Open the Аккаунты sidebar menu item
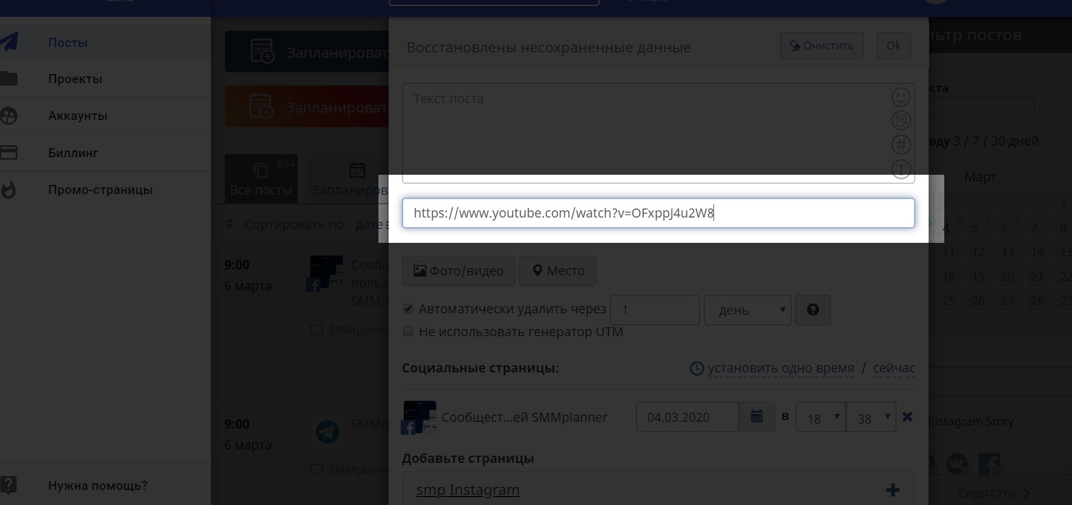Viewport: 1072px width, 505px height. 78,116
